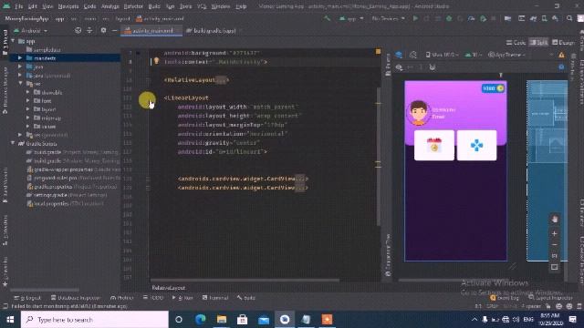Open the AppTheme dropdown in preview
The width and height of the screenshot is (584, 328).
pos(507,55)
